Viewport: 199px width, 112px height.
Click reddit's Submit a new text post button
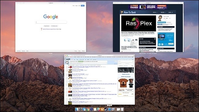(126, 77)
